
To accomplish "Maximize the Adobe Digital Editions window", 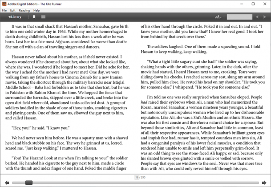I will click(253, 4).
